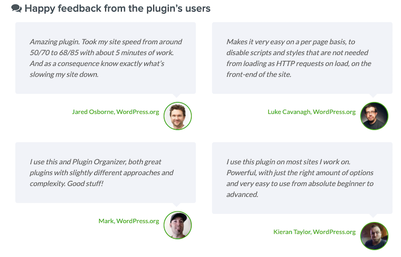
Task: Click the 'front-end of the site' line
Action: tap(259, 74)
